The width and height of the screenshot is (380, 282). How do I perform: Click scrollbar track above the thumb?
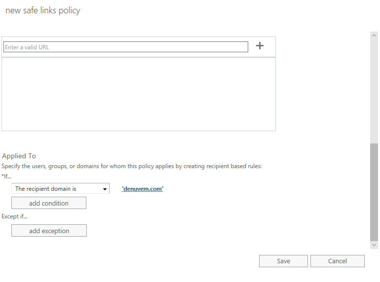(x=374, y=91)
